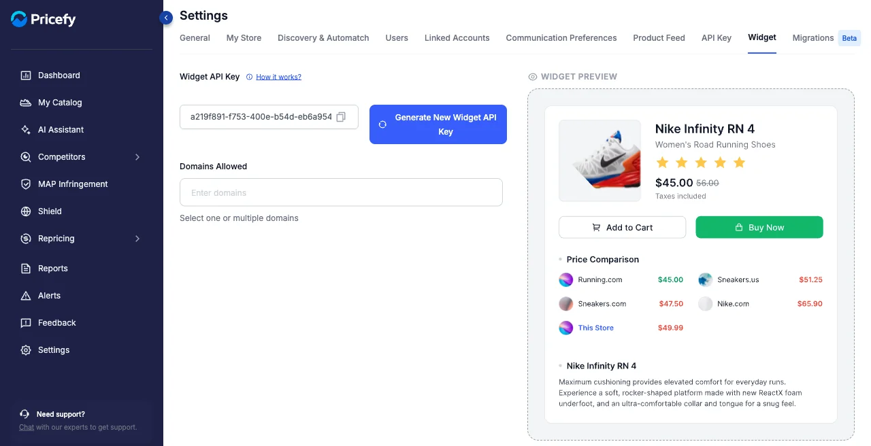Open the General settings tab
The image size is (871, 446).
(x=195, y=38)
